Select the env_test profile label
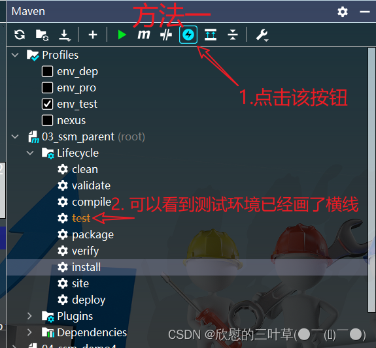 (77, 104)
